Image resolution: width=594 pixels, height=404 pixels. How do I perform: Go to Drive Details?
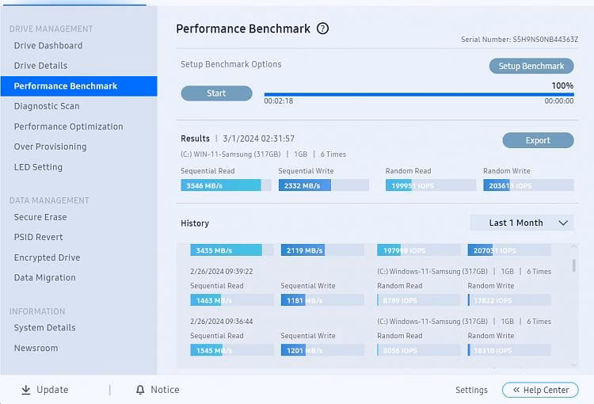(40, 66)
